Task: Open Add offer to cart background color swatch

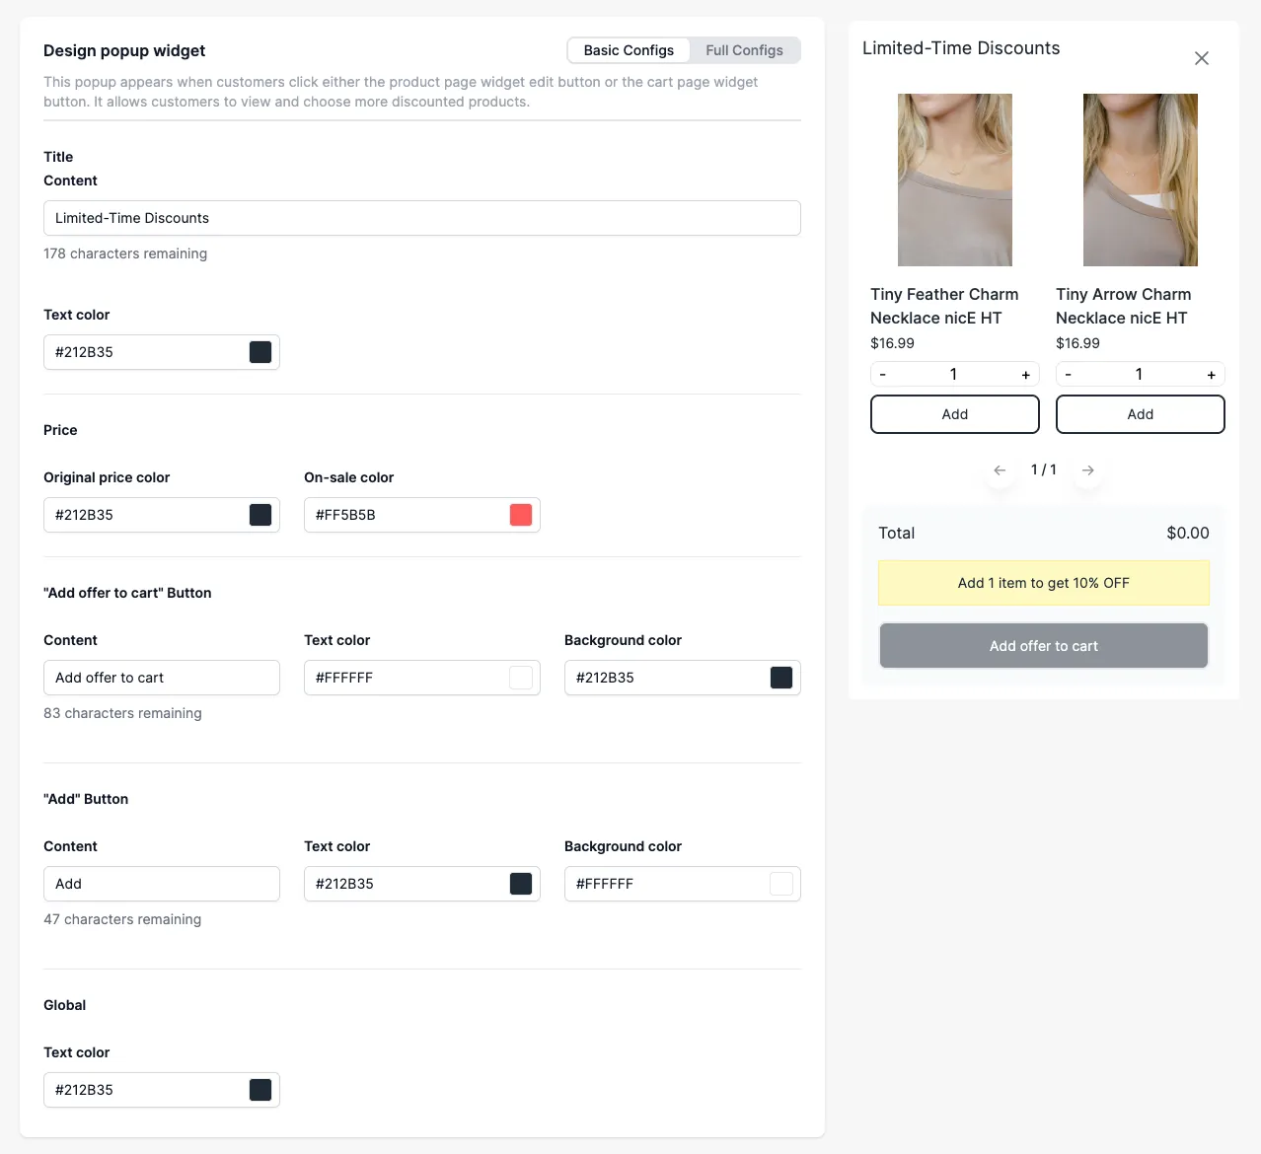Action: pos(781,678)
